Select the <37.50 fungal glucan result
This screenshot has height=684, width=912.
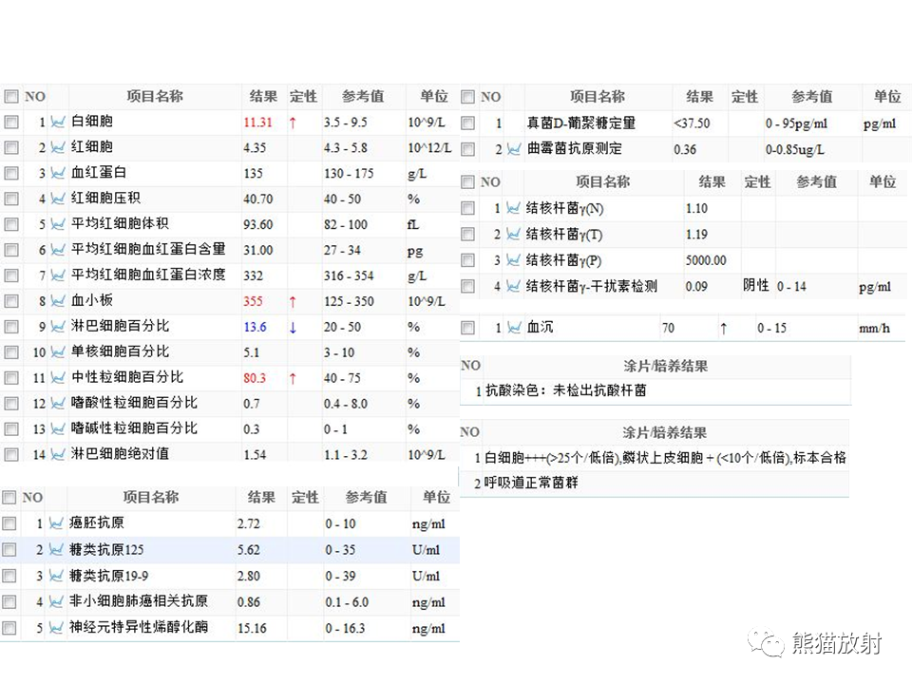click(692, 123)
